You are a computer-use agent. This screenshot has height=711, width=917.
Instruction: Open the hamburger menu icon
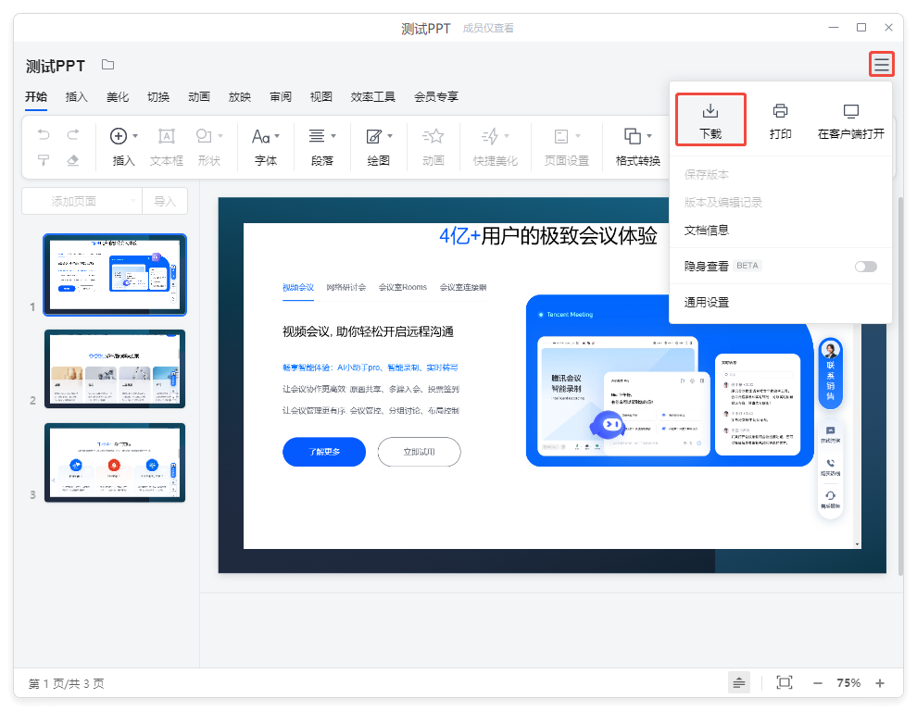(881, 64)
